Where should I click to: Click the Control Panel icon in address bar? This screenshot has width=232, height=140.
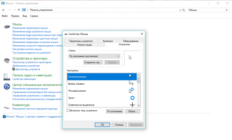[x=24, y=10]
